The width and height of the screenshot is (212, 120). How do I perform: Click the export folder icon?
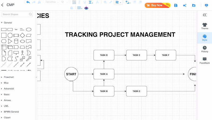194,5
